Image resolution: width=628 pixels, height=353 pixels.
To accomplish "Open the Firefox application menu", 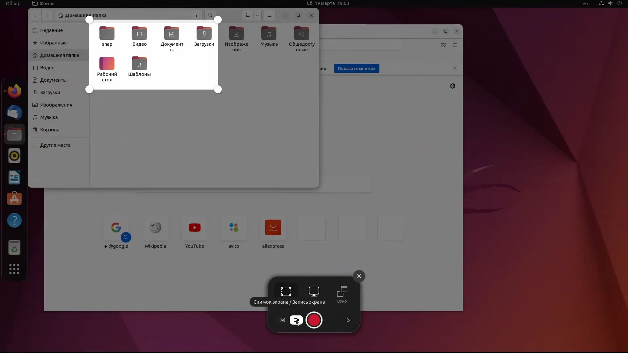I will pyautogui.click(x=455, y=45).
